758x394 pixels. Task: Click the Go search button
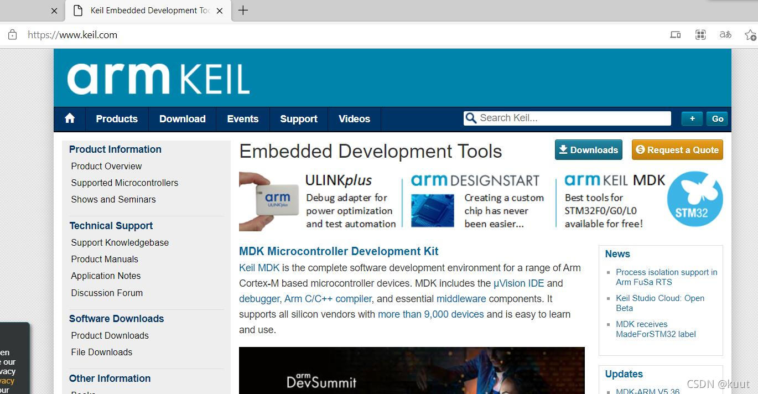718,119
